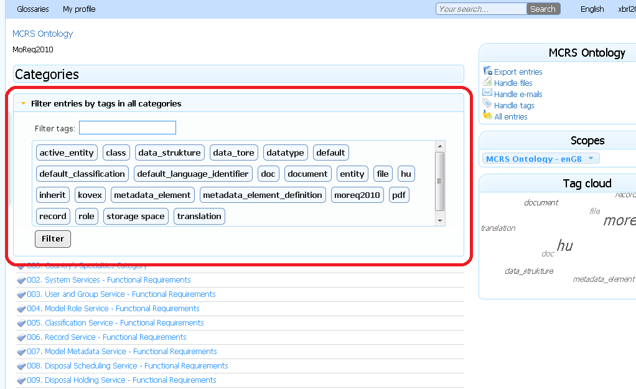636x389 pixels.
Task: Click hu in the Tag cloud
Action: [565, 245]
